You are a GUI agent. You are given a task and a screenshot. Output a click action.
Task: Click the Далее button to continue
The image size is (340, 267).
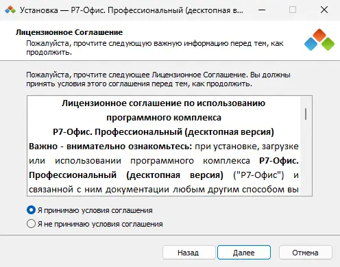244,253
